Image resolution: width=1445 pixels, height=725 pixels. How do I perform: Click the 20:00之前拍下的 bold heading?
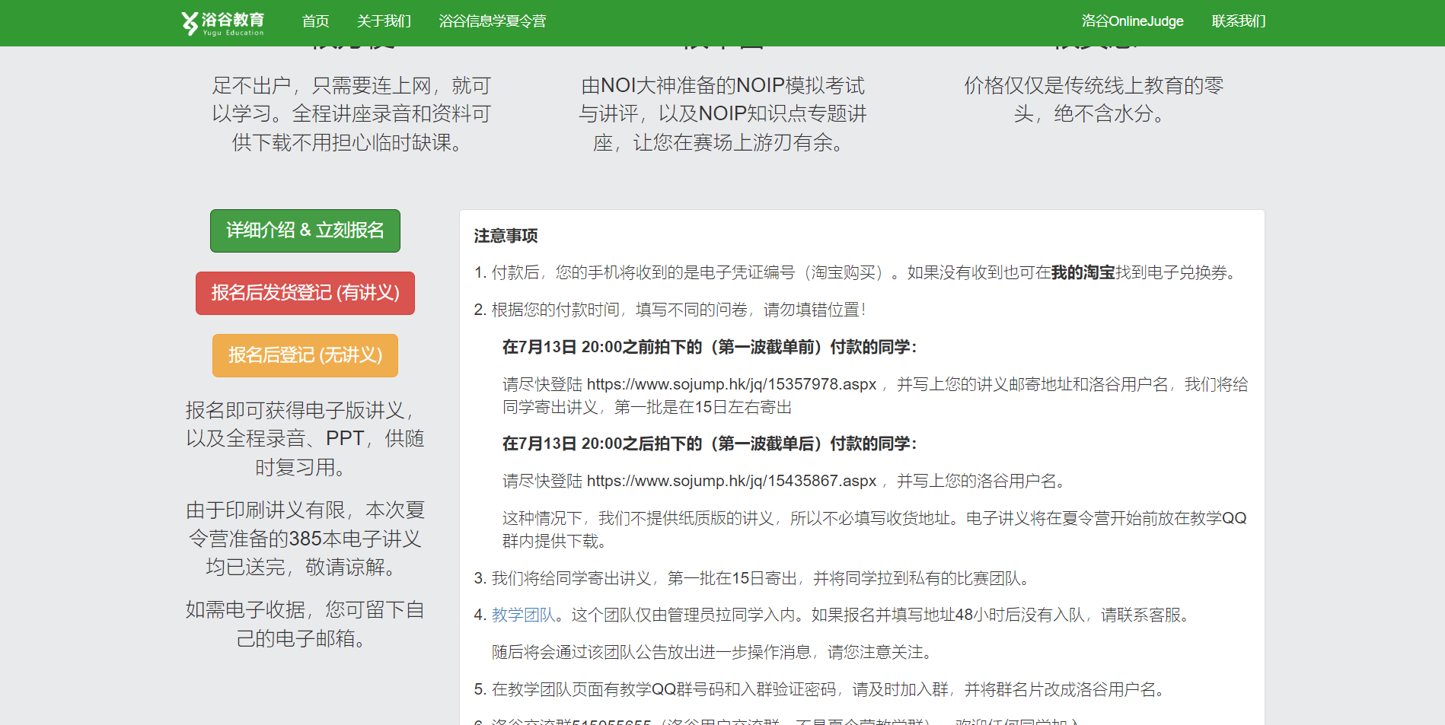click(709, 348)
